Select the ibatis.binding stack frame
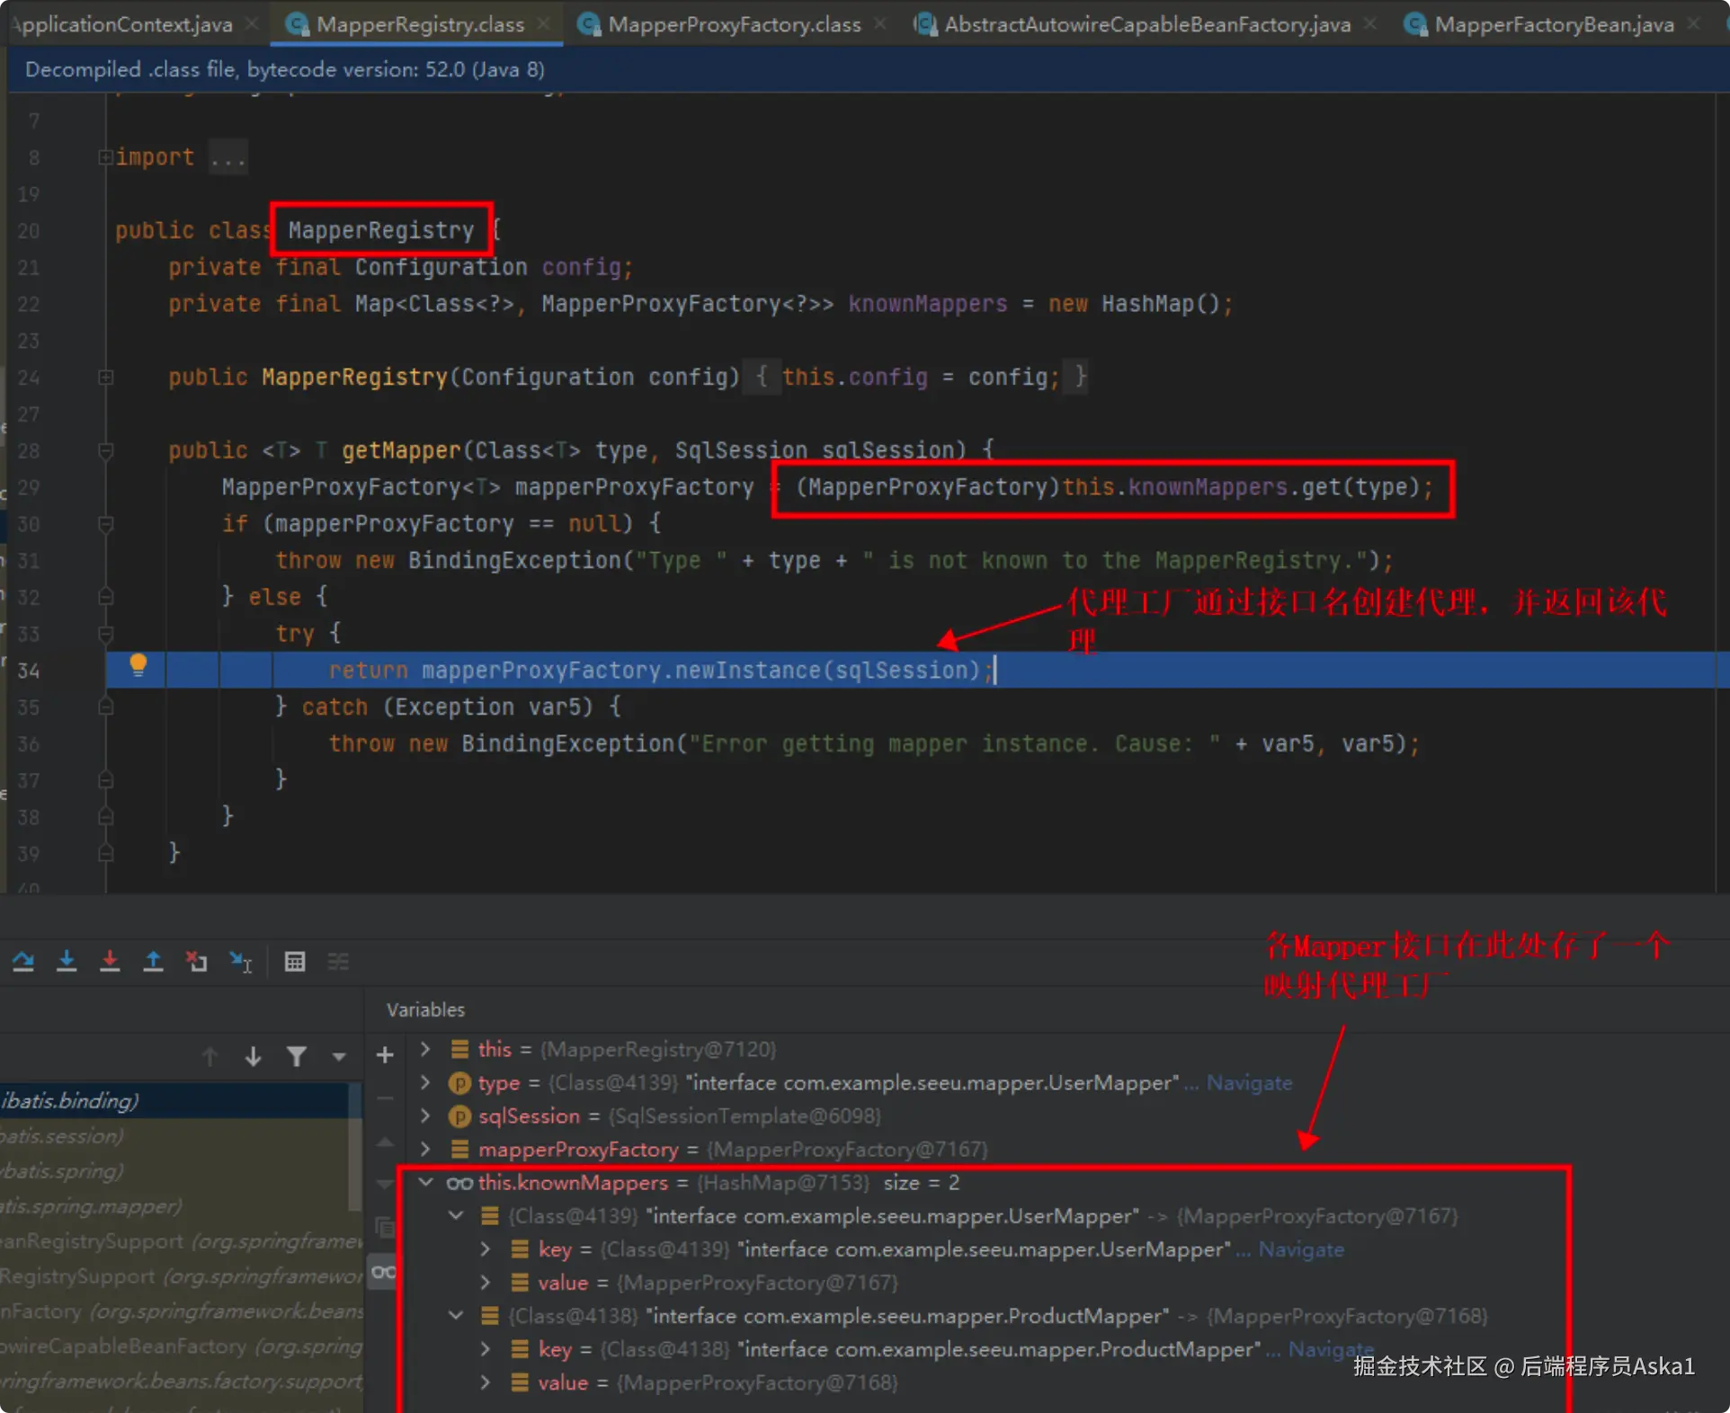 (72, 1100)
